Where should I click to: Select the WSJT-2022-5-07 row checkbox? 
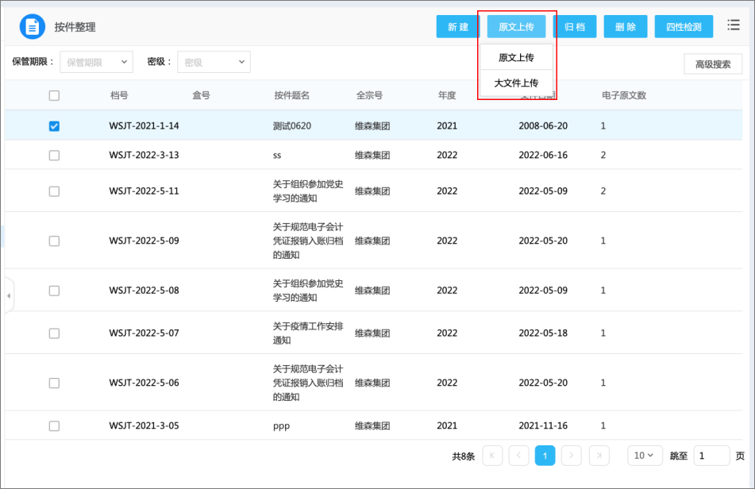click(54, 333)
